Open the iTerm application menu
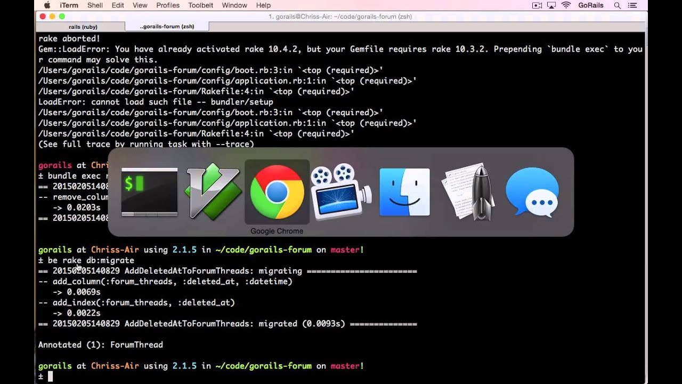Image resolution: width=682 pixels, height=384 pixels. click(69, 5)
